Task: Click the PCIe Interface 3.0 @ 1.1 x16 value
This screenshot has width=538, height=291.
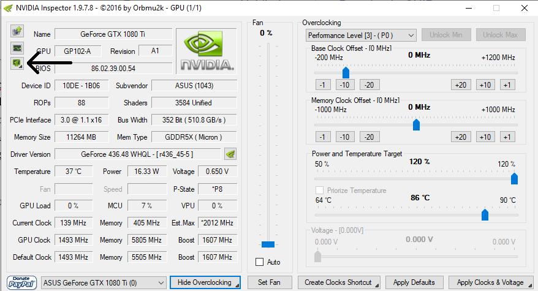Action: [81, 119]
